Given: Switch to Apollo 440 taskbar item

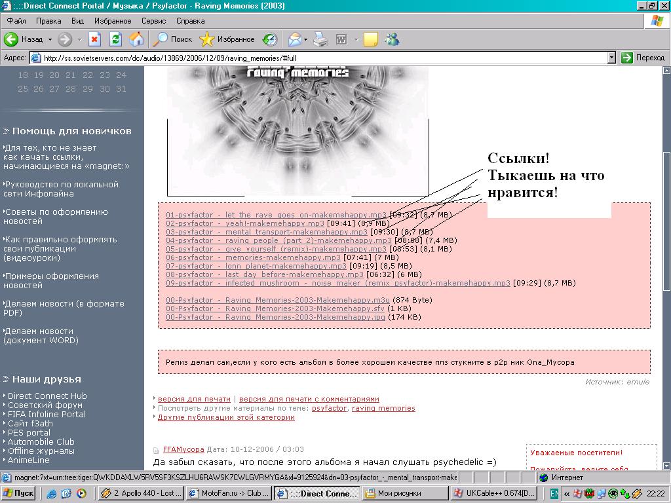Looking at the screenshot, I should pyautogui.click(x=142, y=493).
